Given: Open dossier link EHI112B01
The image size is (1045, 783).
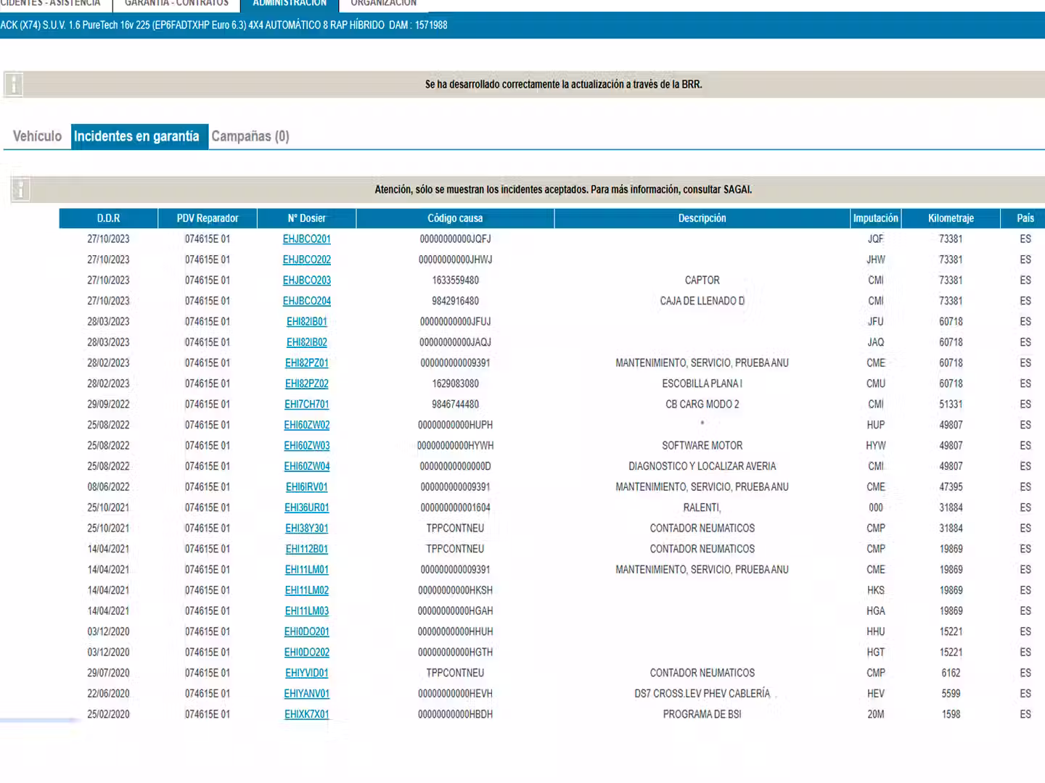Looking at the screenshot, I should (307, 549).
